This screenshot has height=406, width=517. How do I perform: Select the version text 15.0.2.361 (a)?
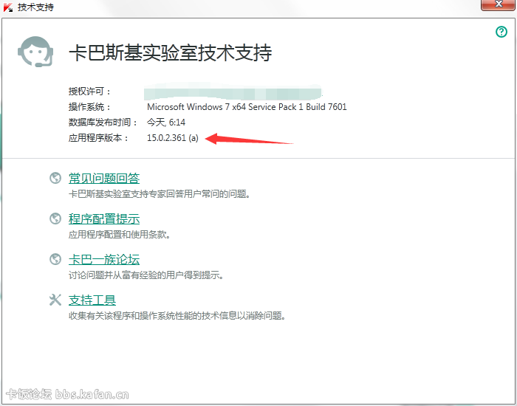pos(173,138)
